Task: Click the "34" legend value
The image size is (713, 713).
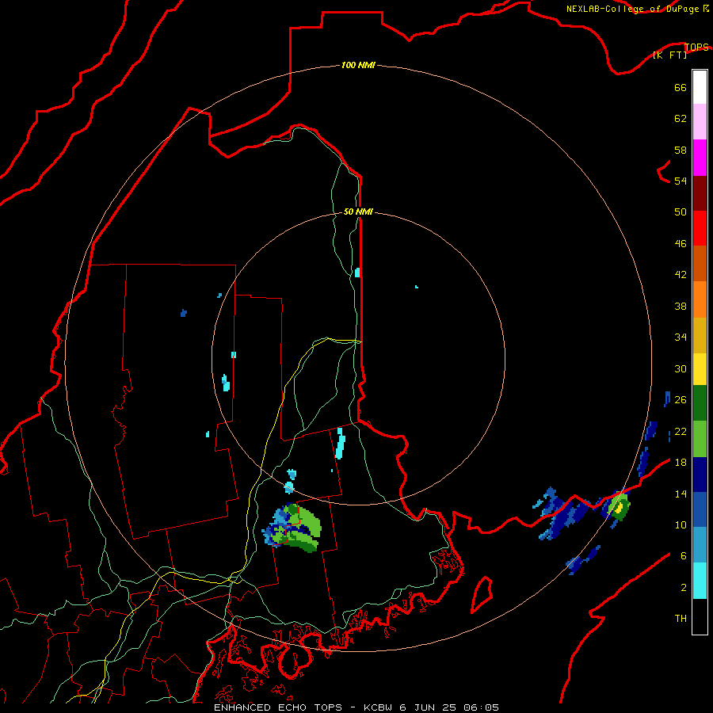Action: coord(681,337)
